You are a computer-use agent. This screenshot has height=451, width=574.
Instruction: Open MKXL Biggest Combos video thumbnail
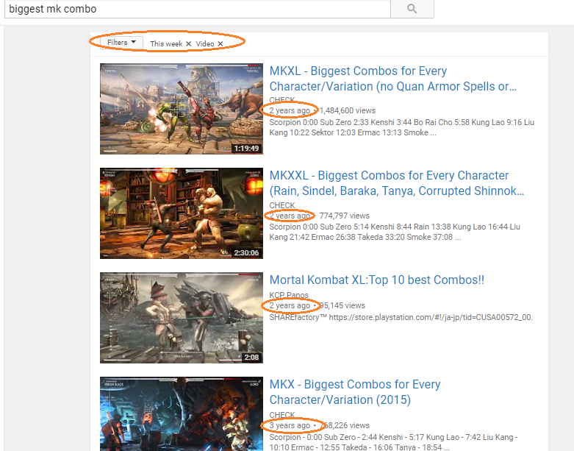pyautogui.click(x=182, y=109)
